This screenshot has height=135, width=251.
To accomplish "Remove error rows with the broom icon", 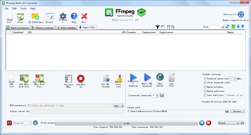I will pos(118,78).
